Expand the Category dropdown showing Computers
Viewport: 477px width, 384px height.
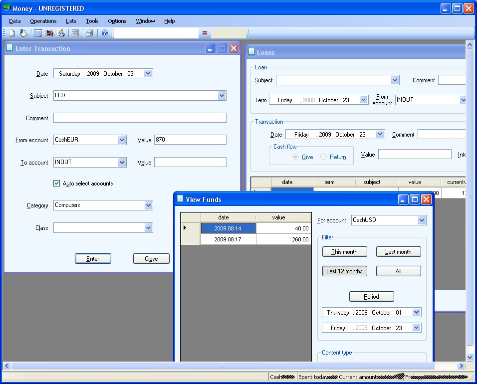[x=148, y=205]
